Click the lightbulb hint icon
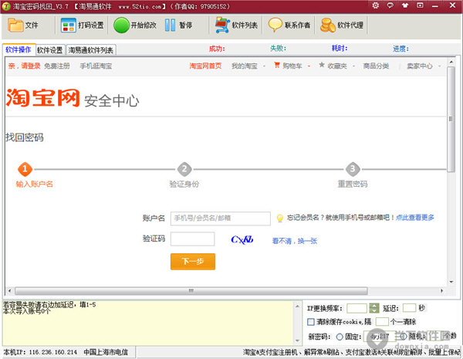 pos(279,218)
